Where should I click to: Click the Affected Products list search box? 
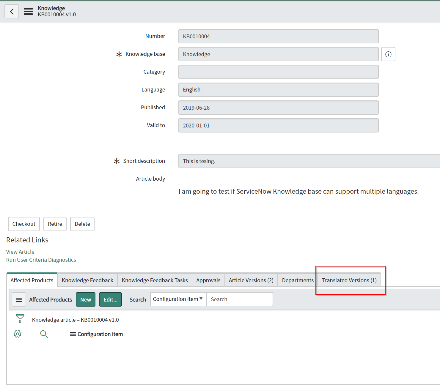240,299
